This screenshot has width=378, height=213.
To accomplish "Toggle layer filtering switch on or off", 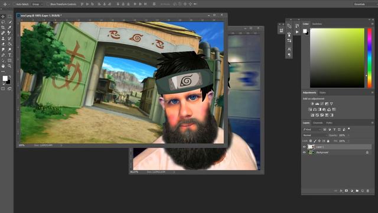I will [349, 130].
